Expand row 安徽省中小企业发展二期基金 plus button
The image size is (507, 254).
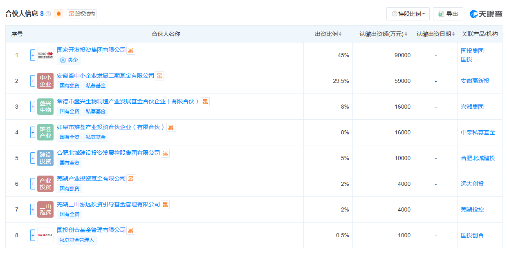click(33, 81)
